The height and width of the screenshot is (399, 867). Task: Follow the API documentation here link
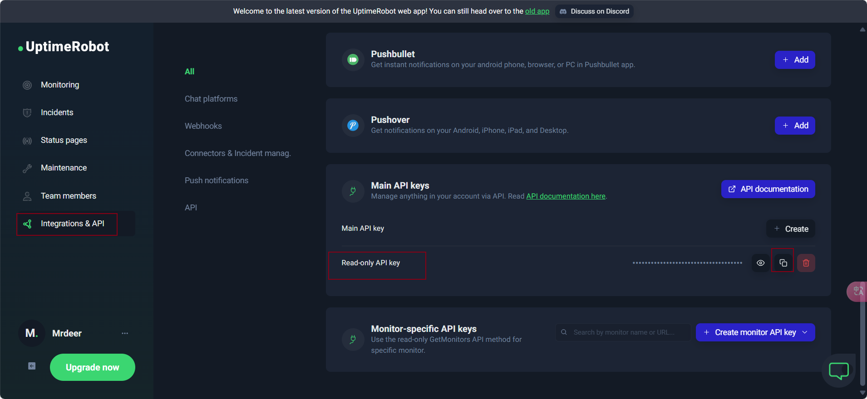tap(566, 196)
